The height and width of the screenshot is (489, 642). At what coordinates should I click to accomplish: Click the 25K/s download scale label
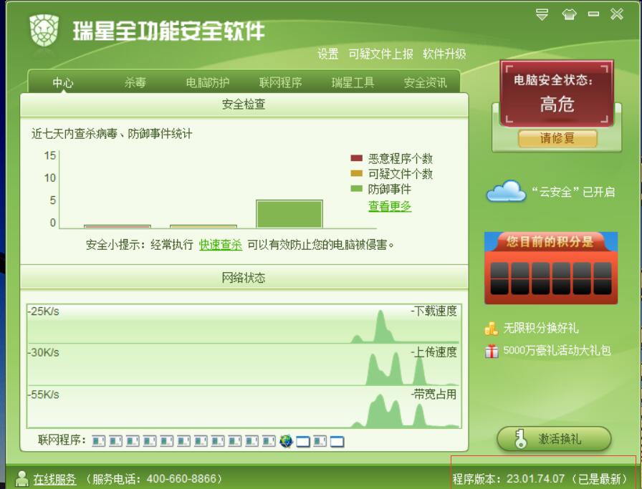tap(44, 311)
